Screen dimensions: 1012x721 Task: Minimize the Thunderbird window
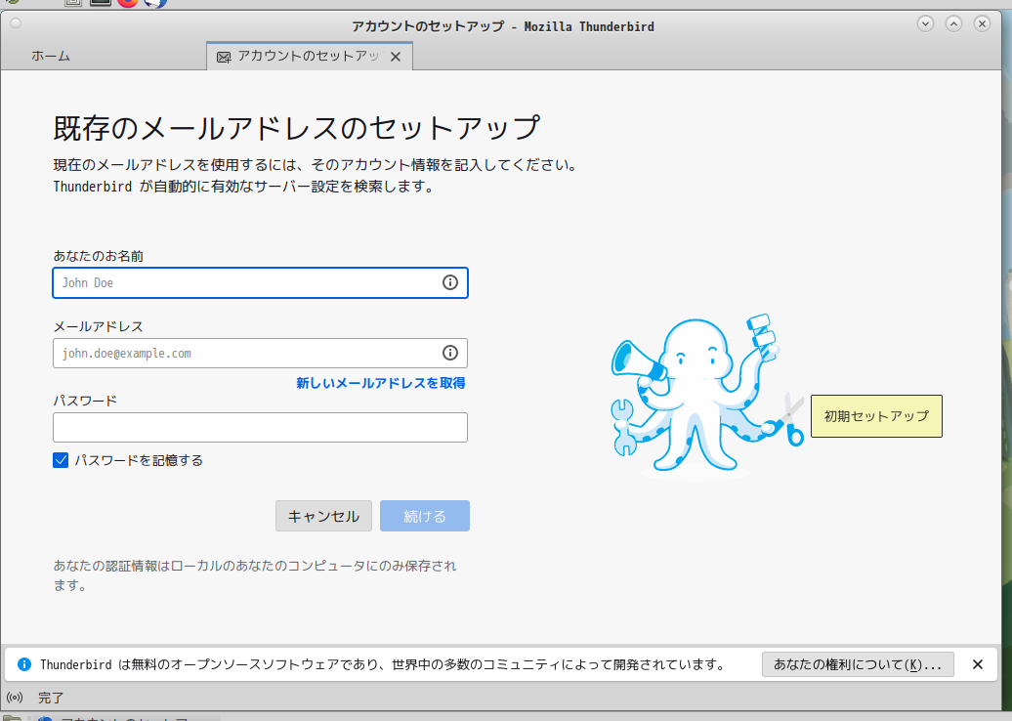[925, 23]
